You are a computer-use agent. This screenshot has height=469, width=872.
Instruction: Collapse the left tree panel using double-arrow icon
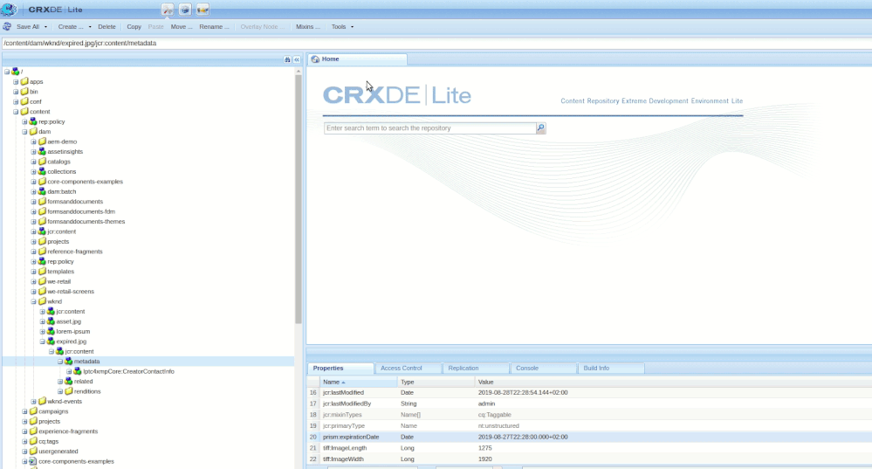tap(297, 59)
